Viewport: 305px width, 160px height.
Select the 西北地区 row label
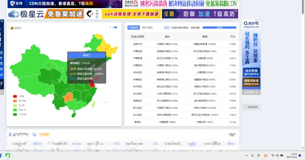click(x=137, y=108)
